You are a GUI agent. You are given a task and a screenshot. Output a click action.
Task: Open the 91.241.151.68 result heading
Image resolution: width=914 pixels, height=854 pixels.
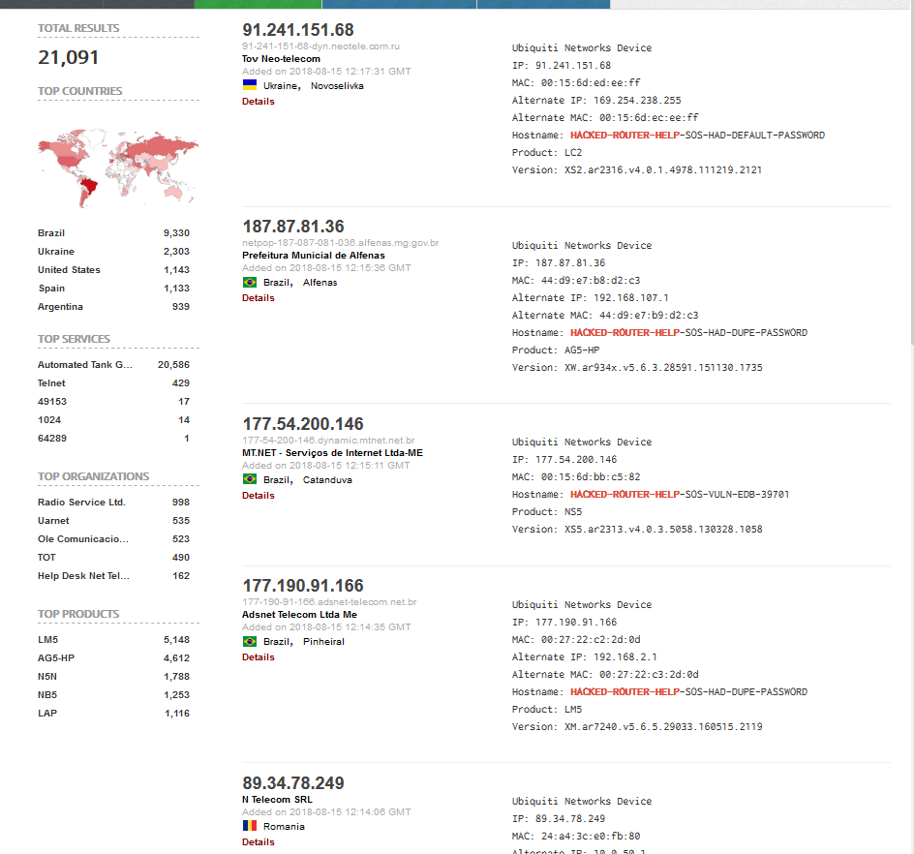coord(298,30)
